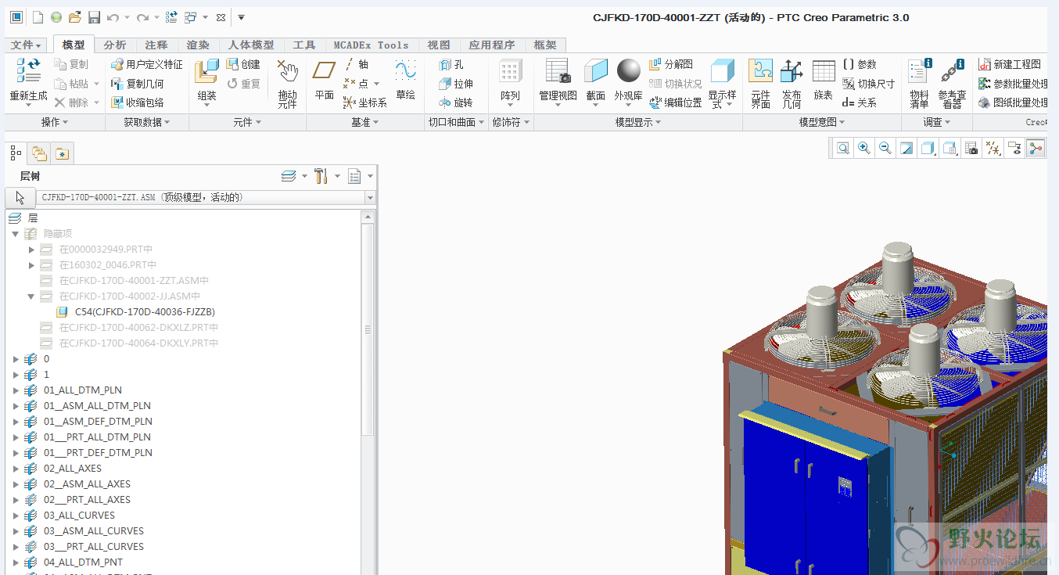The width and height of the screenshot is (1059, 575).
Task: Click the Zoom In magnifier icon
Action: click(x=864, y=148)
